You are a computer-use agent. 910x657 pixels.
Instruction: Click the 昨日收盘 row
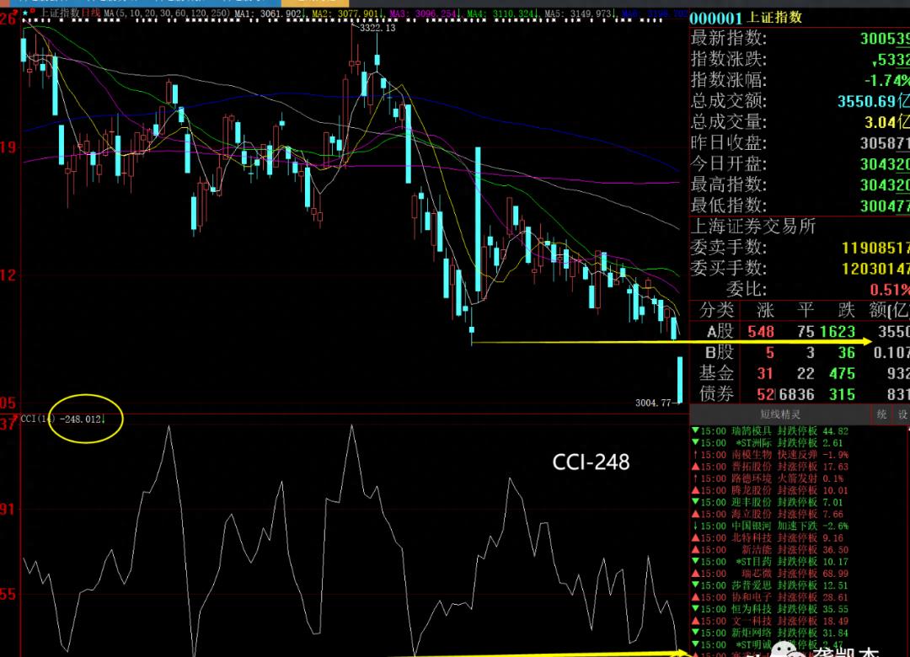click(x=800, y=143)
